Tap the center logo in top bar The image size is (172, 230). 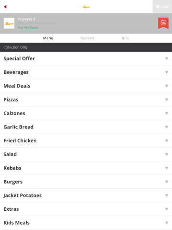pyautogui.click(x=86, y=7)
